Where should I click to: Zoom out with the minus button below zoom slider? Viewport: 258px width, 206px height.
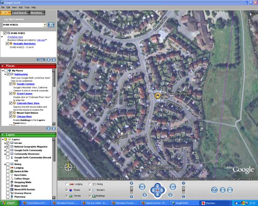click(132, 197)
